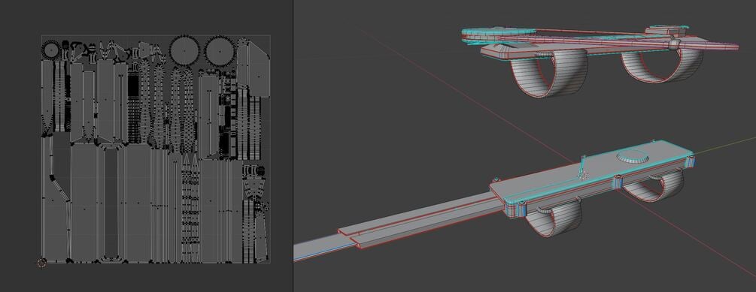Select the left strap loop of upper model
The width and height of the screenshot is (756, 292).
(550, 72)
